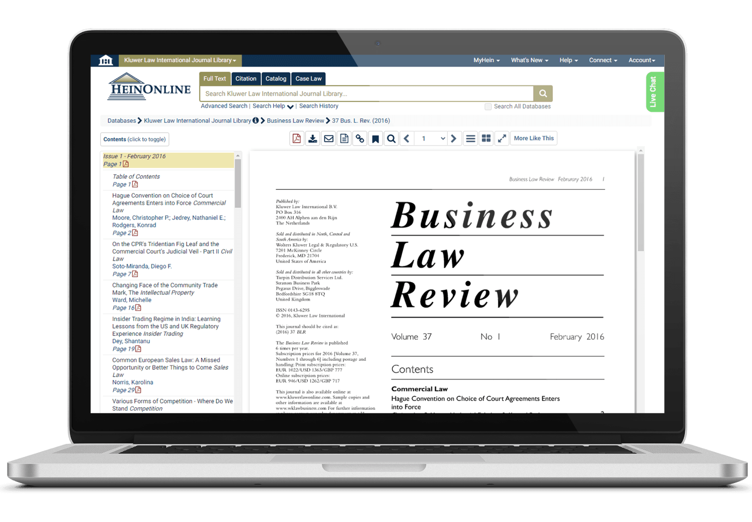Select the Case Law search tab
This screenshot has width=752, height=522.
pyautogui.click(x=308, y=79)
